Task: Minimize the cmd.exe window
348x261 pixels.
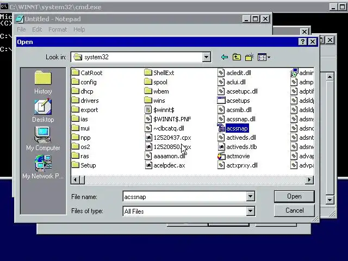Action: [x=333, y=7]
